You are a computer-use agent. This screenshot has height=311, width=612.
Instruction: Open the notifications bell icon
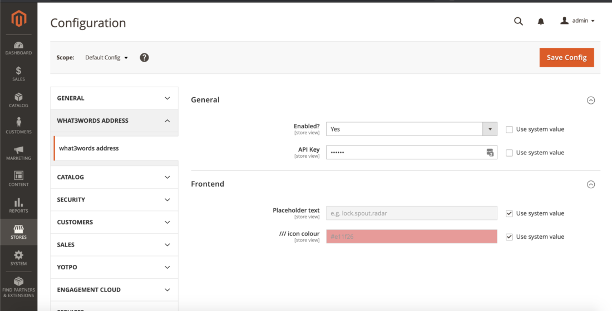541,22
